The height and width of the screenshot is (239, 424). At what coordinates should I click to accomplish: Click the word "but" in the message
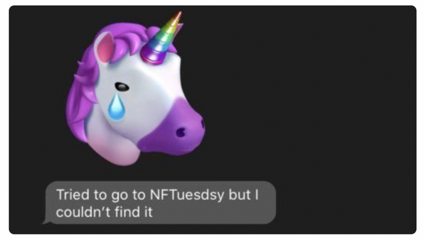pyautogui.click(x=239, y=194)
